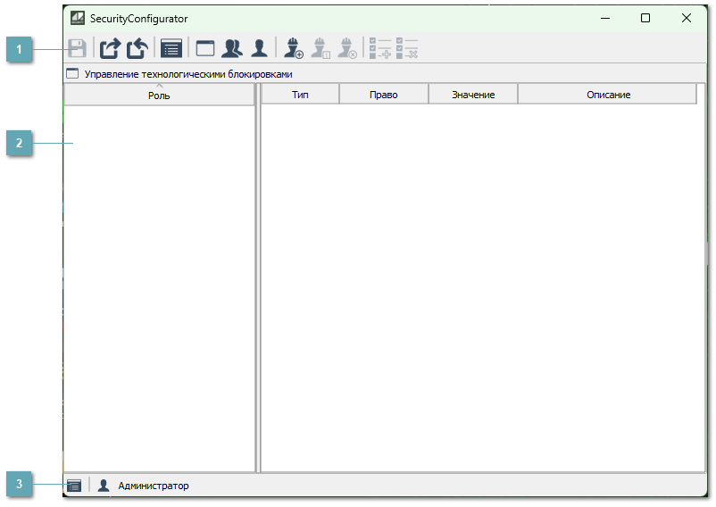Click the Save floppy disk icon
Viewport: 716px width, 507px height.
point(78,48)
